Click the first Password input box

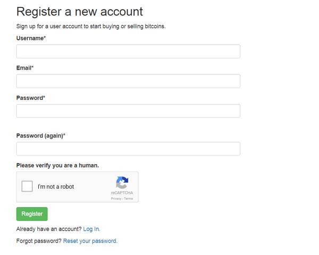pos(128,111)
